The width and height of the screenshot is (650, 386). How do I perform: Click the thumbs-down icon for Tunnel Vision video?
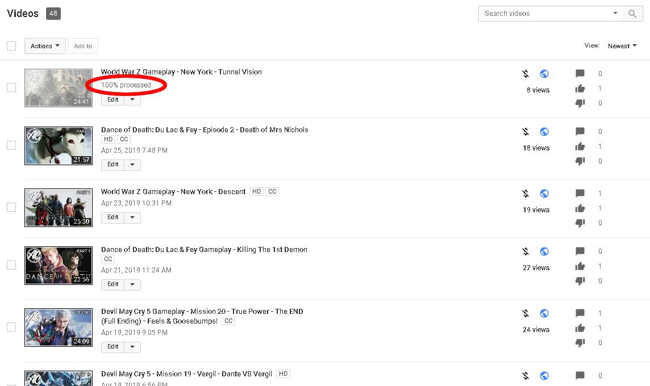(x=580, y=103)
